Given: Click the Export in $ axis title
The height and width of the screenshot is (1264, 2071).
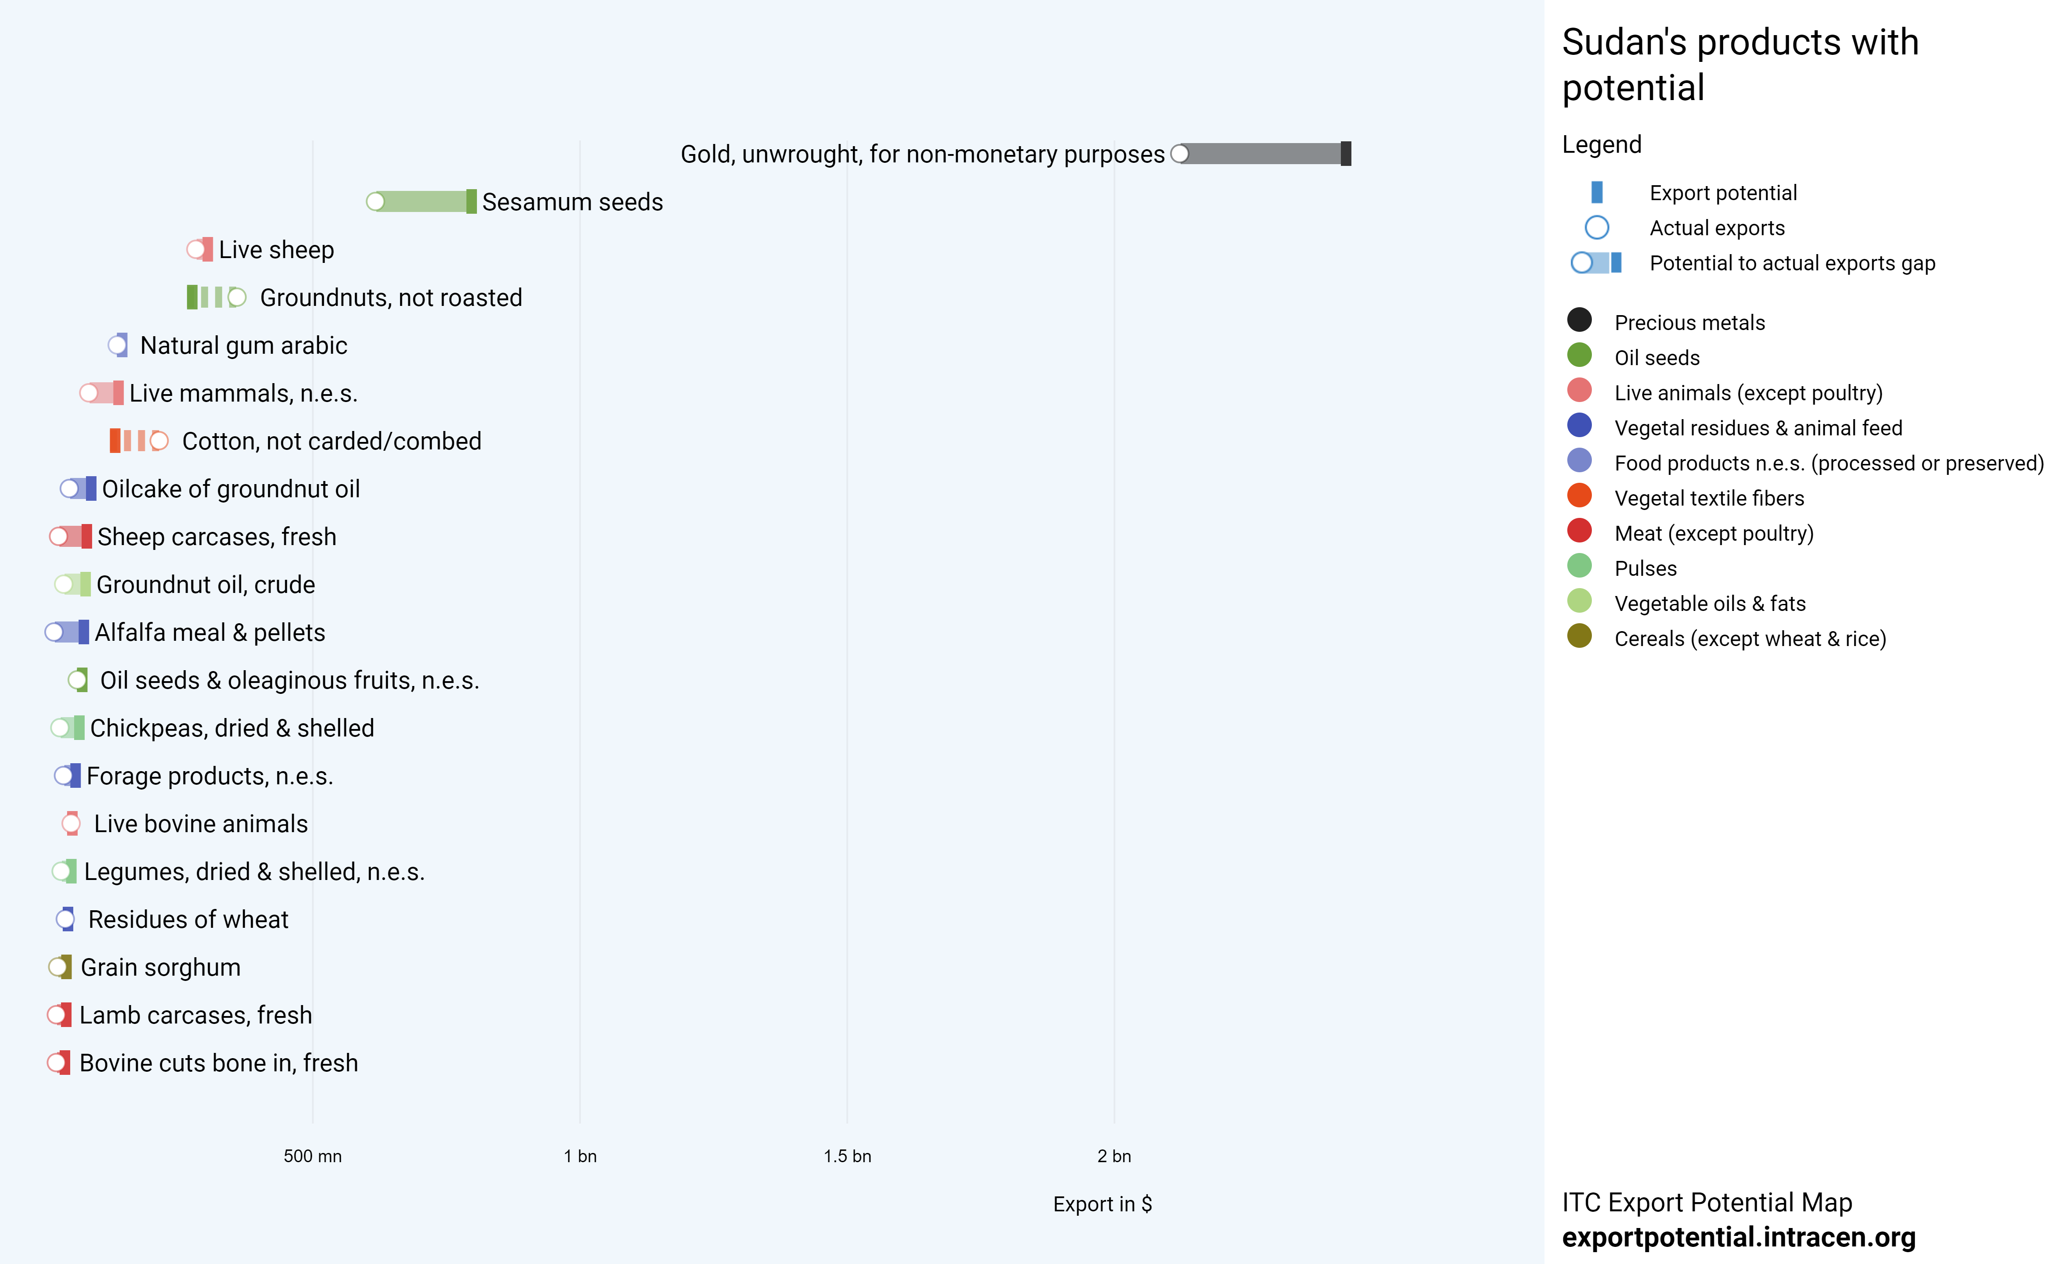Looking at the screenshot, I should (1103, 1204).
